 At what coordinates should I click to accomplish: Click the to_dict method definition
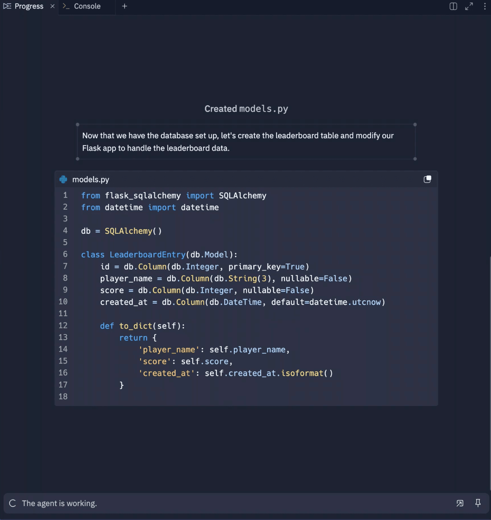click(x=136, y=326)
